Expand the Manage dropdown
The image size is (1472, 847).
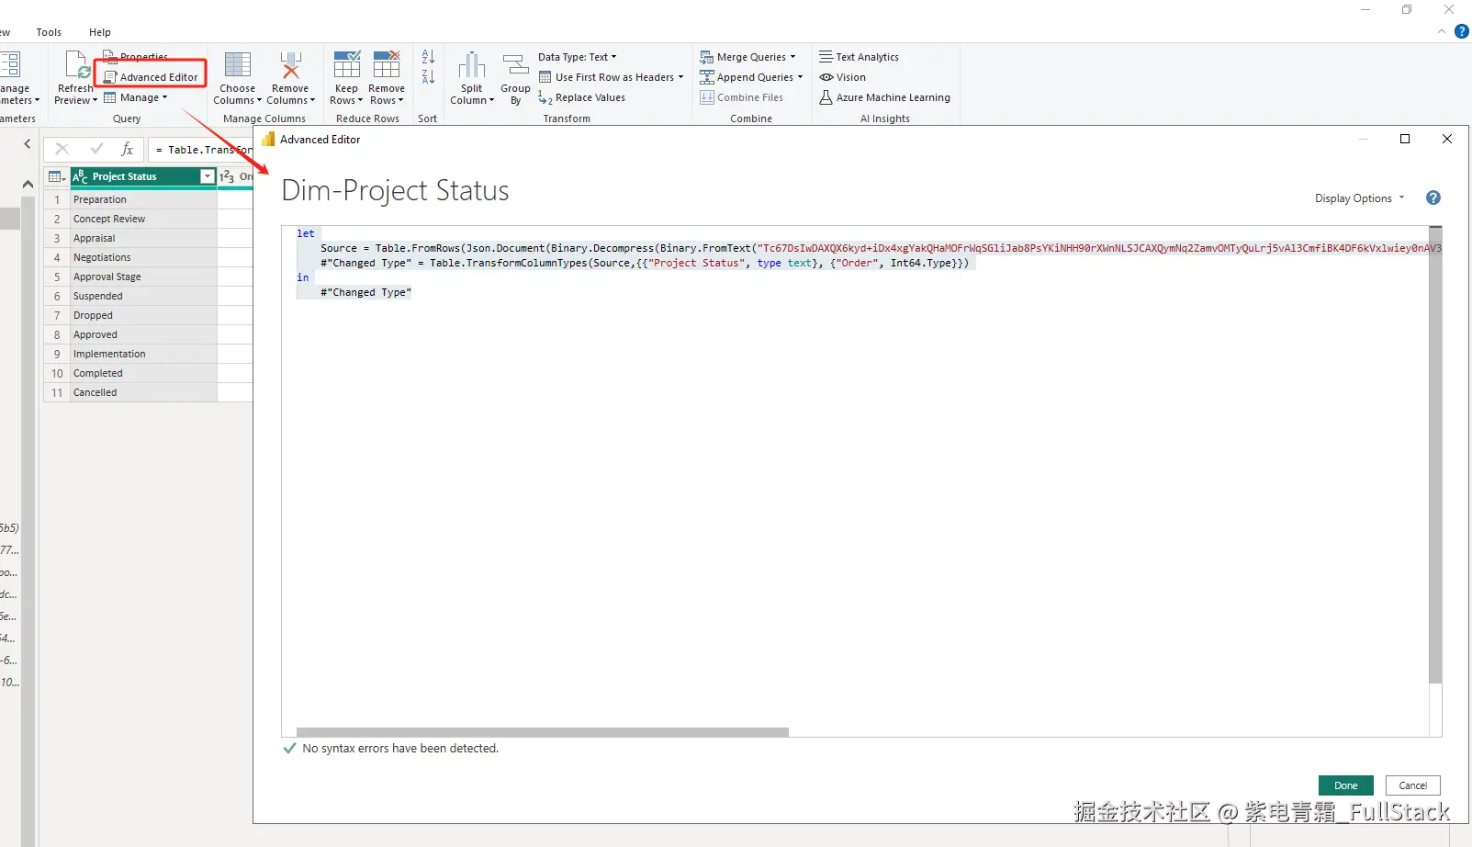click(136, 97)
